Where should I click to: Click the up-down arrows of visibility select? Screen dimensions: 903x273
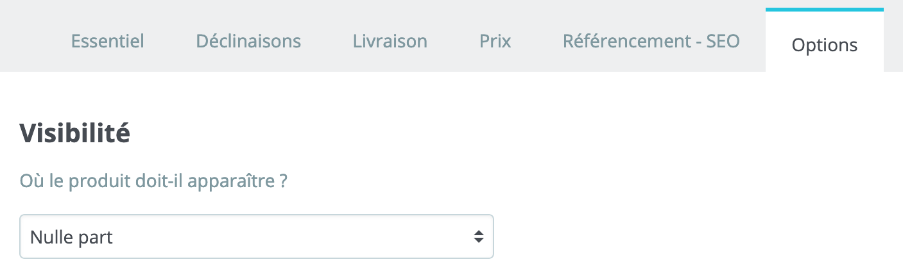click(478, 237)
